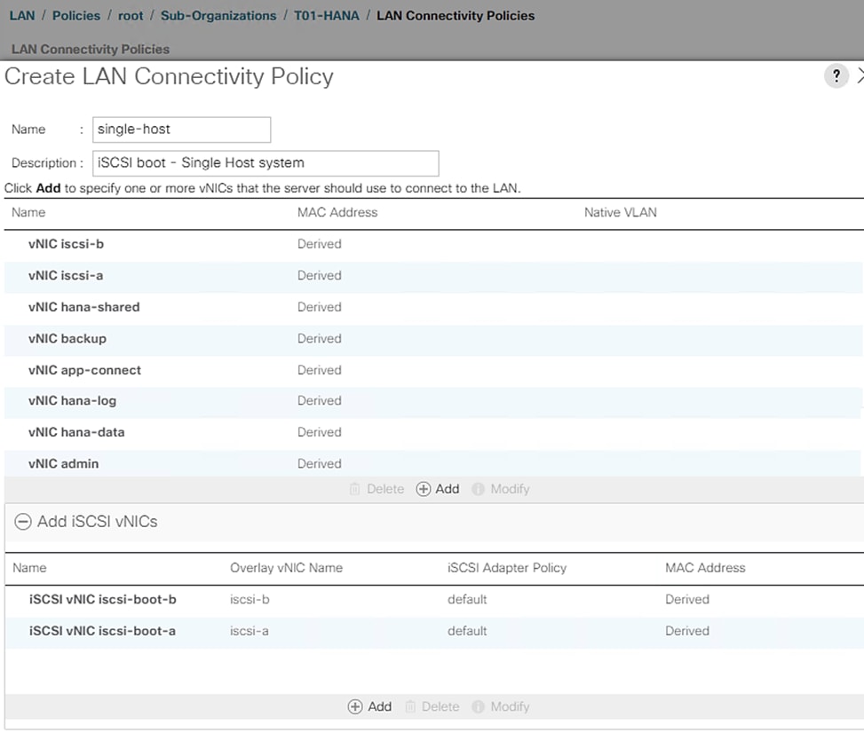Switch to LAN Connectivity Policies tab

(x=91, y=49)
